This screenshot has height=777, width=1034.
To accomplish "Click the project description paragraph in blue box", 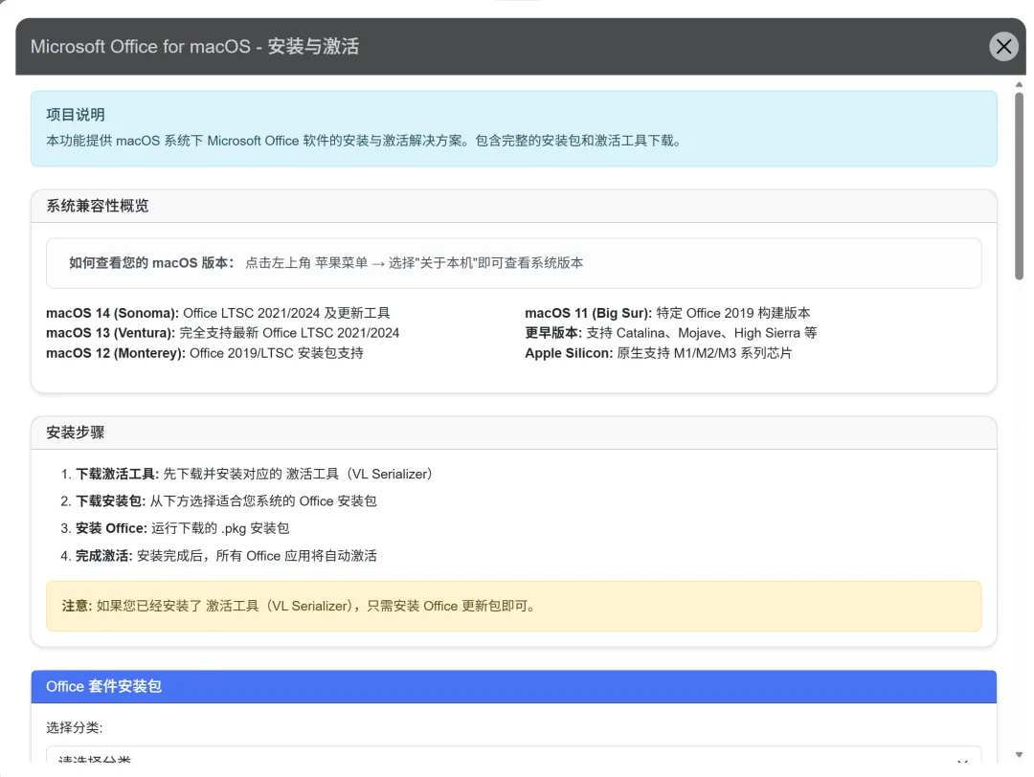I will tap(366, 141).
